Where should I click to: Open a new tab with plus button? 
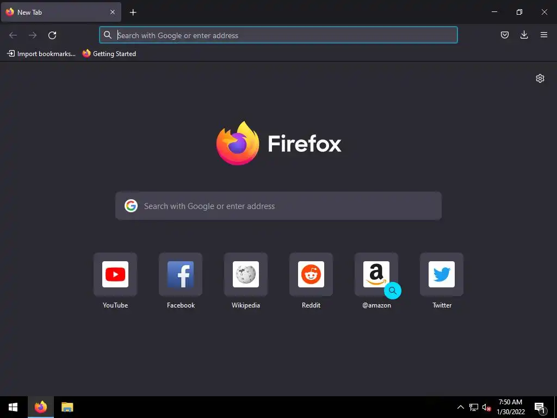[x=133, y=13]
